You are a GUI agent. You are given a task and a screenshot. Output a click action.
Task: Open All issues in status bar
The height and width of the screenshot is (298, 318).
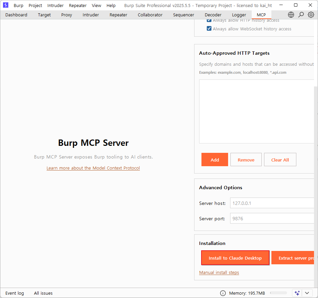click(x=43, y=293)
